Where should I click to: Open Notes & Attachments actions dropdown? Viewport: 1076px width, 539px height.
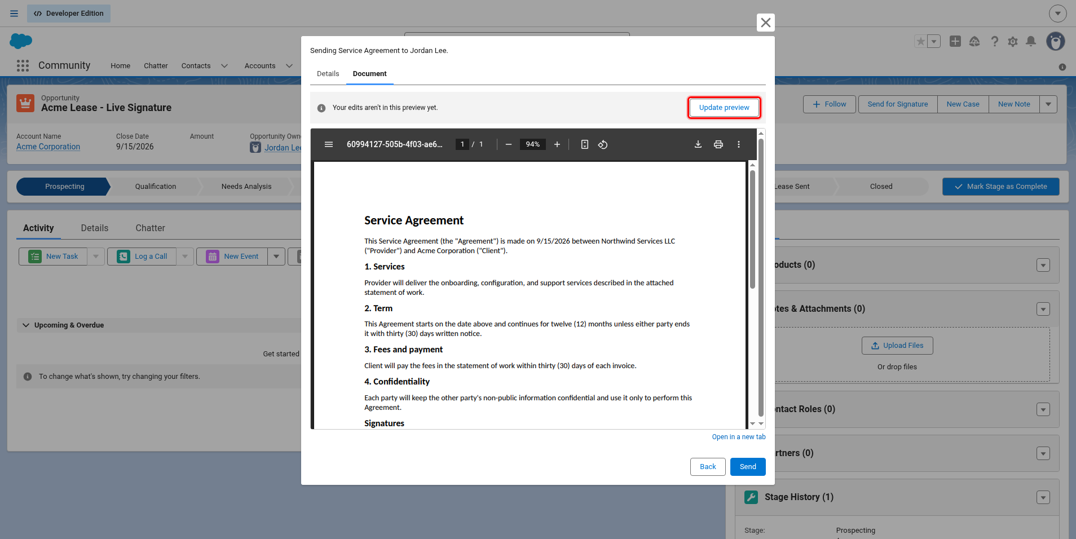(1043, 309)
